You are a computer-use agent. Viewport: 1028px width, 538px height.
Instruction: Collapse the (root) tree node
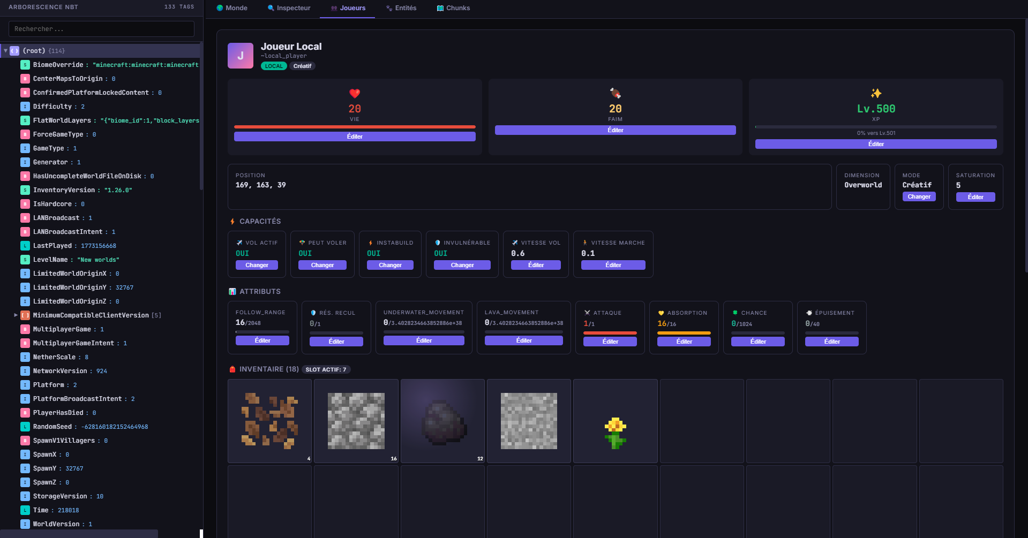(6, 51)
